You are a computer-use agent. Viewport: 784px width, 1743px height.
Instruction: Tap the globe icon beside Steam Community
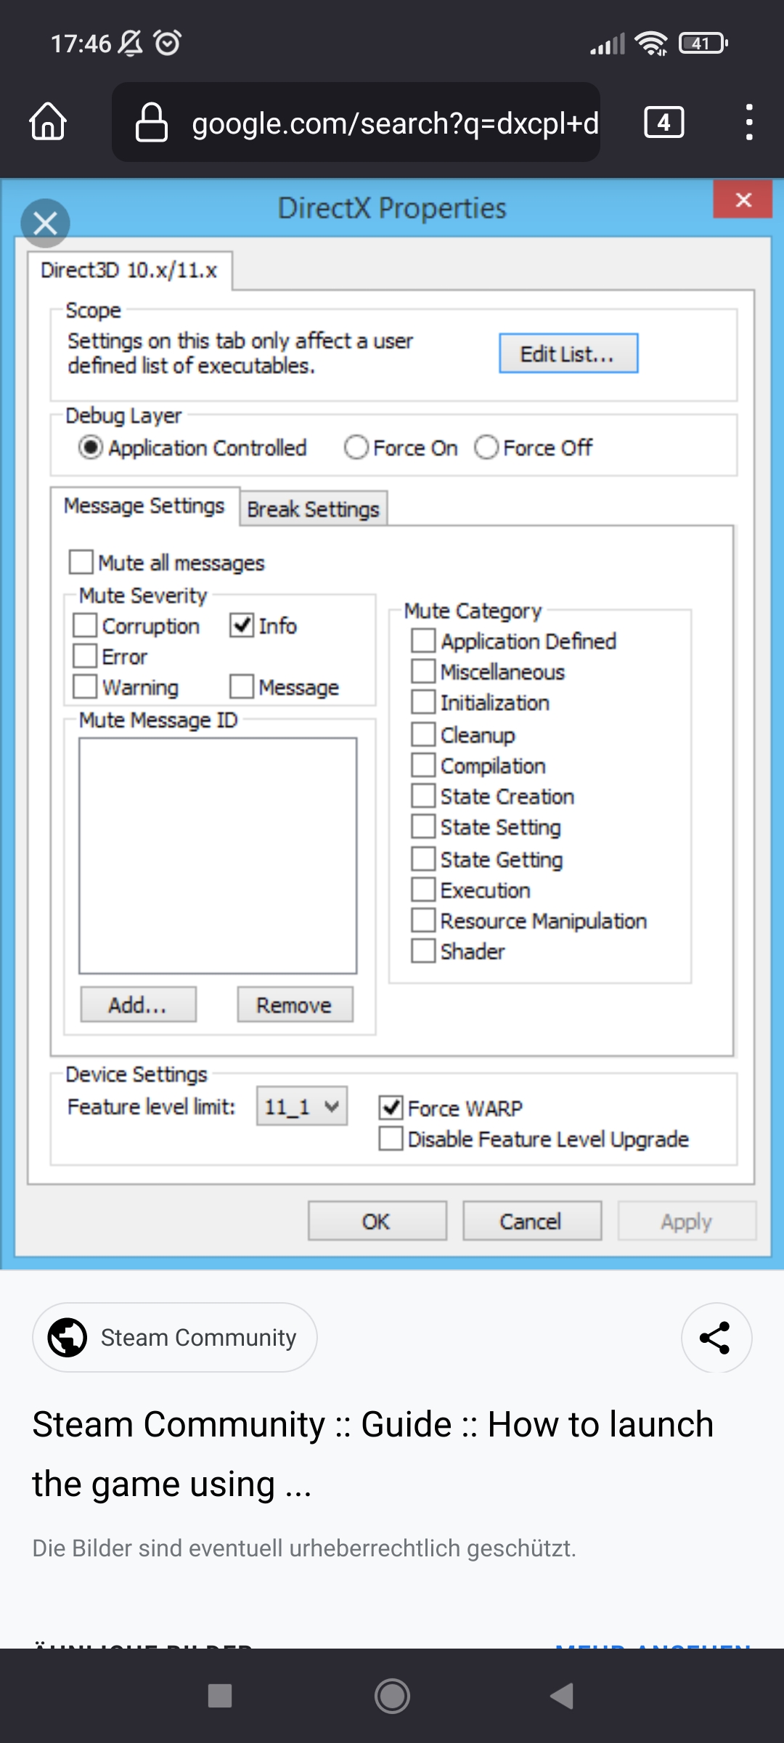pyautogui.click(x=68, y=1338)
